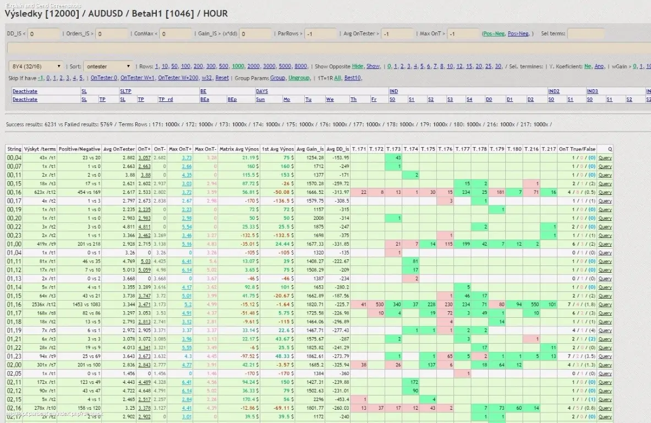Click the Ungroup link
Image resolution: width=651 pixels, height=423 pixels.
point(298,78)
